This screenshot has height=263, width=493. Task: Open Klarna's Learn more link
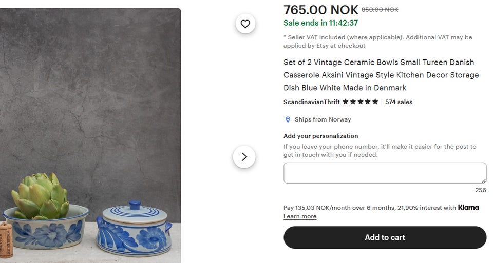click(300, 216)
